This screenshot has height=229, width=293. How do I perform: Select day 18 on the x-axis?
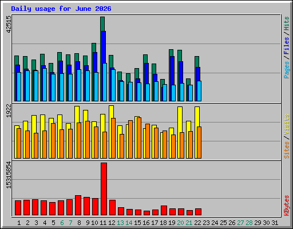pyautogui.click(x=163, y=223)
